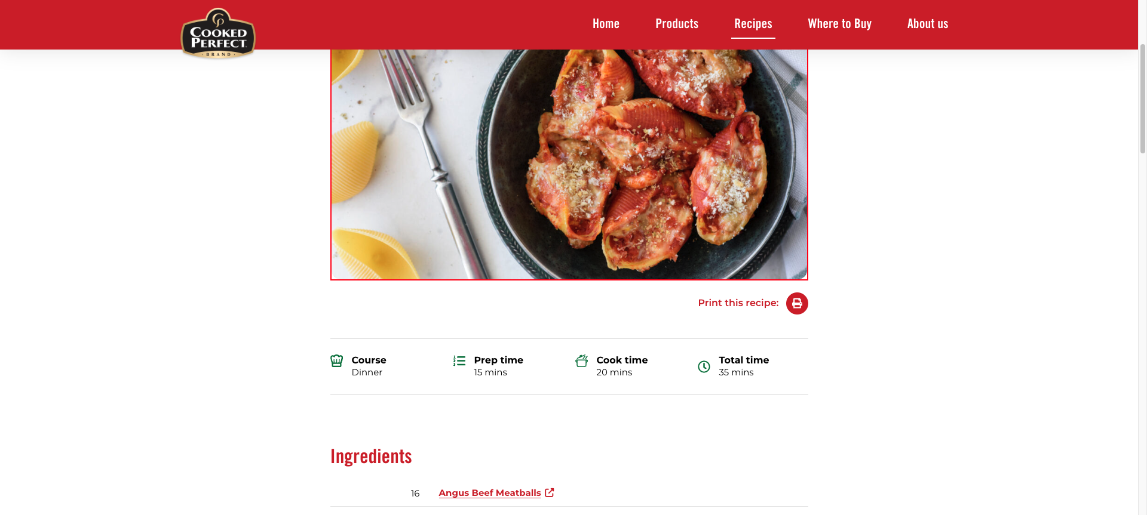Click the Prep time list icon
1147x515 pixels.
459,360
